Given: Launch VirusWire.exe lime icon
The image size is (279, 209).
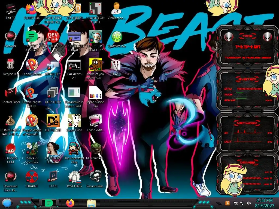Looking at the screenshot, I should pyautogui.click(x=117, y=37).
